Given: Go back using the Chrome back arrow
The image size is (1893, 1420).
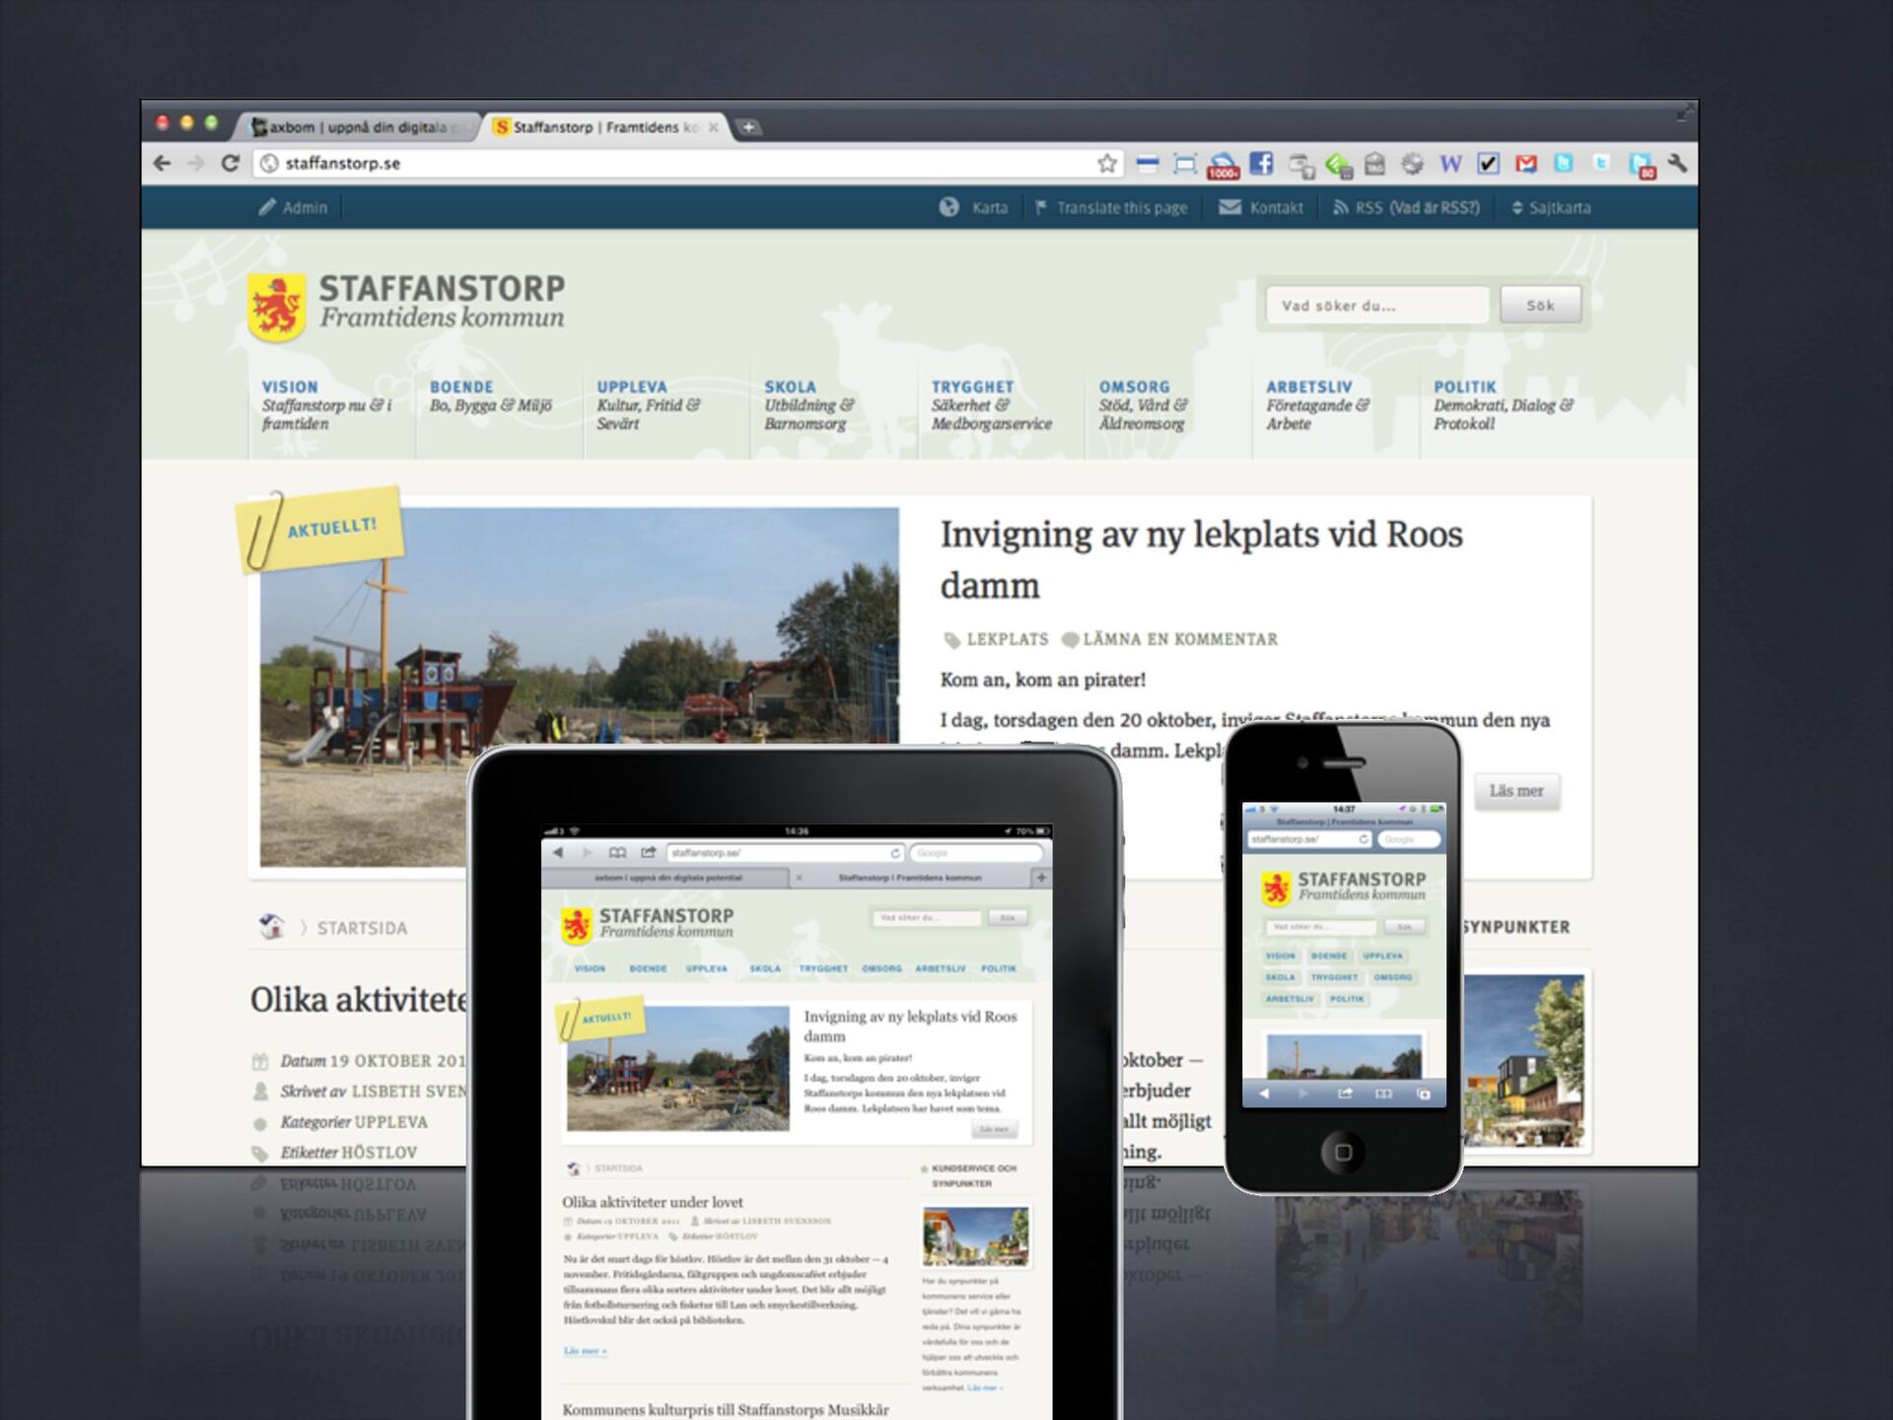Looking at the screenshot, I should [163, 163].
